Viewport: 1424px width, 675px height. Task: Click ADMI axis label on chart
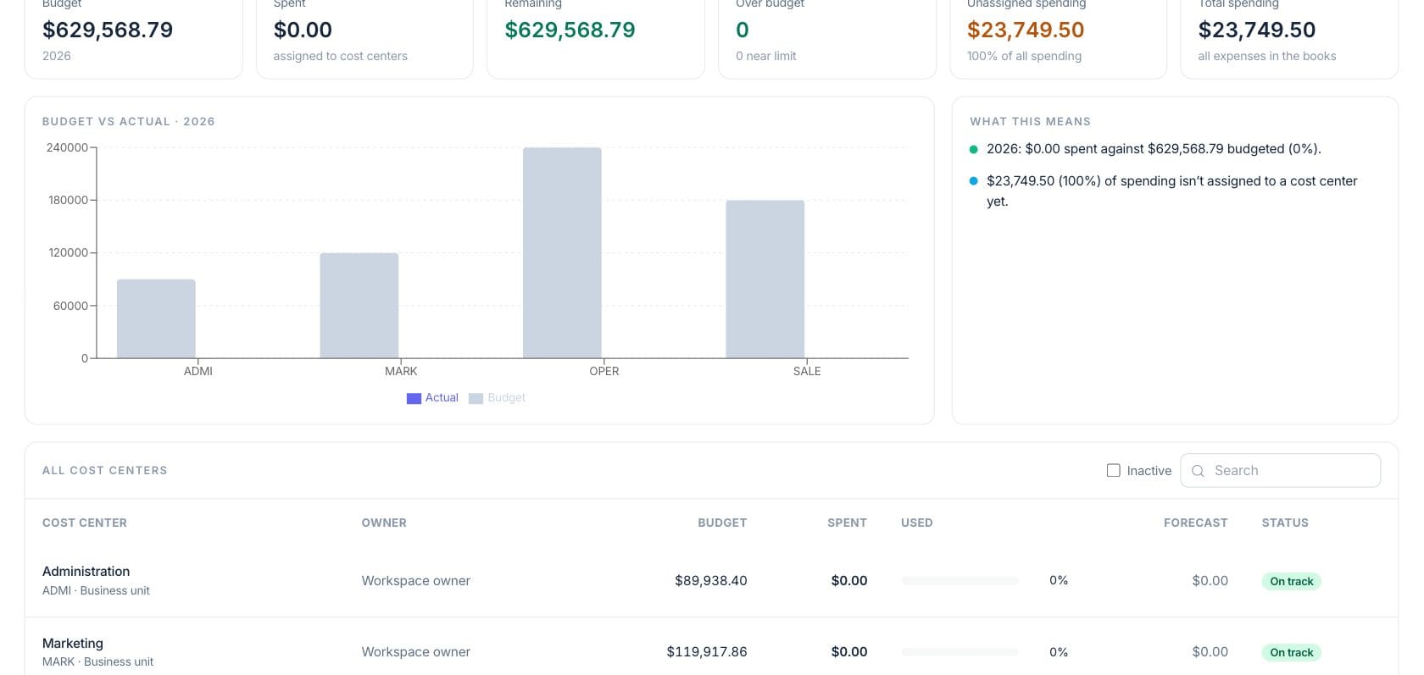point(198,371)
